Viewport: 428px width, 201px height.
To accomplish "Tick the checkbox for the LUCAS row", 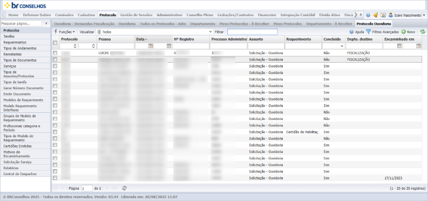I will (x=55, y=53).
